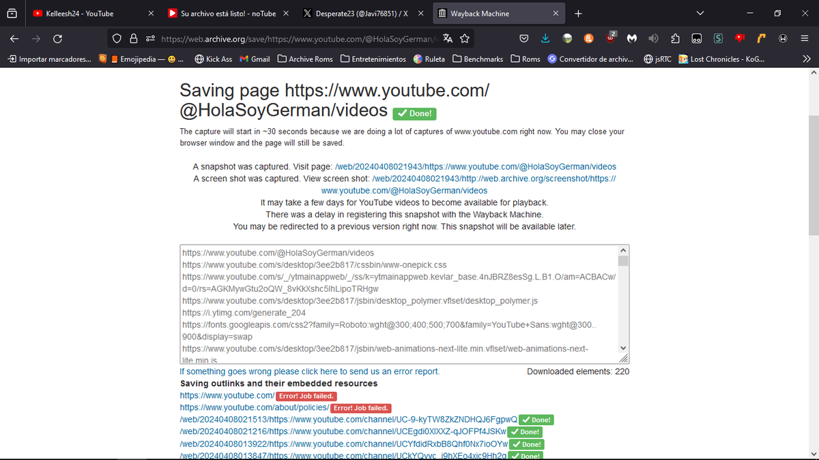Open the orange extension icon
Viewport: 819px width, 460px height.
click(589, 39)
